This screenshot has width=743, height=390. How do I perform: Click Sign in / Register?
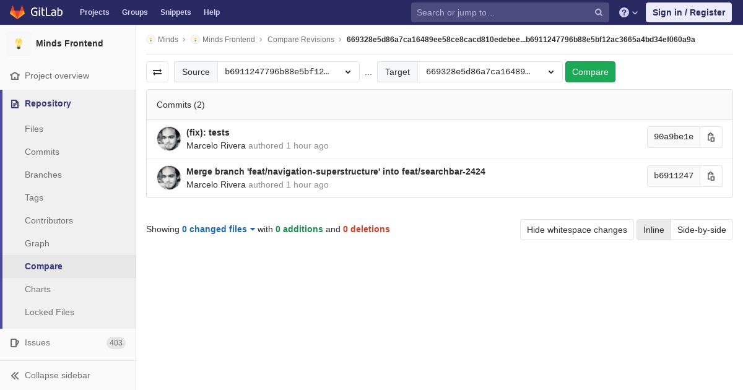[x=689, y=12]
